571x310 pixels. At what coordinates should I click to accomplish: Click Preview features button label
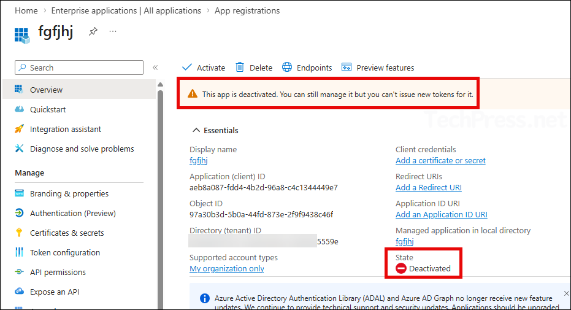385,68
